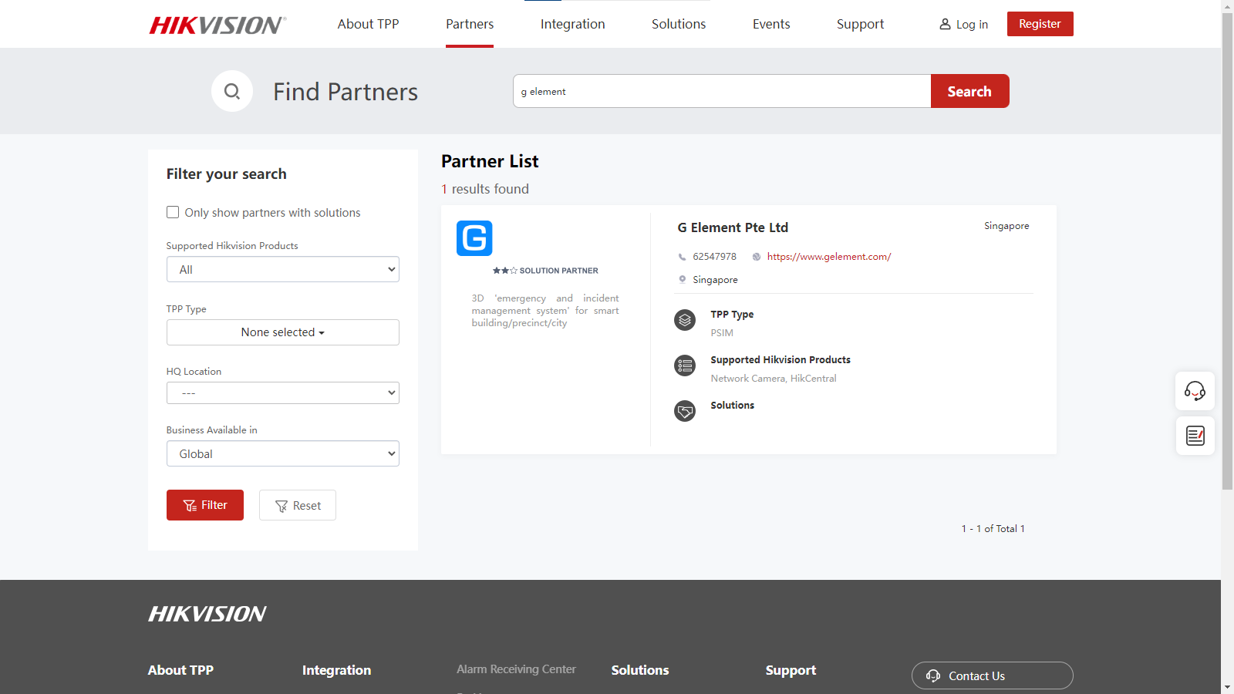Click the red Search button

point(969,91)
